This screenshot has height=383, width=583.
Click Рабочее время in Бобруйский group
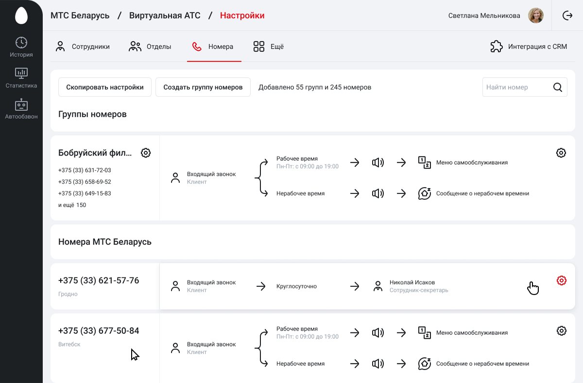click(297, 158)
